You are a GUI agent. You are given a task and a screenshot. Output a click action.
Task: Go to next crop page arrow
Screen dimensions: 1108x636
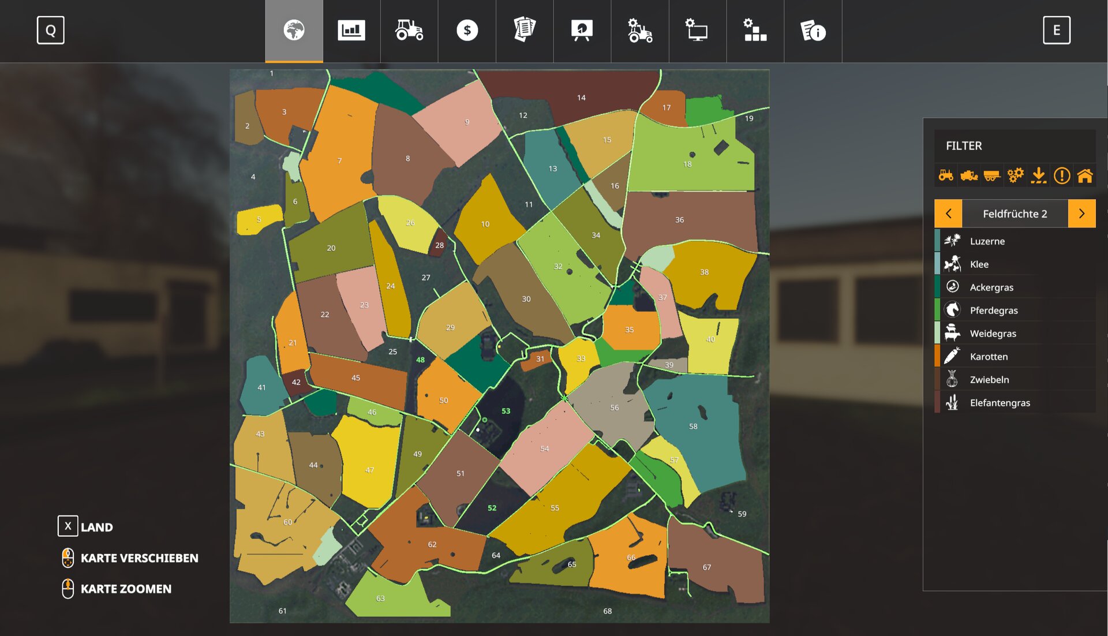point(1081,214)
